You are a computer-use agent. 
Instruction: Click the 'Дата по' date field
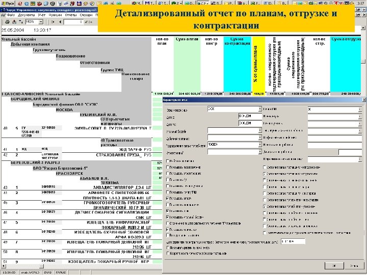[250, 123]
